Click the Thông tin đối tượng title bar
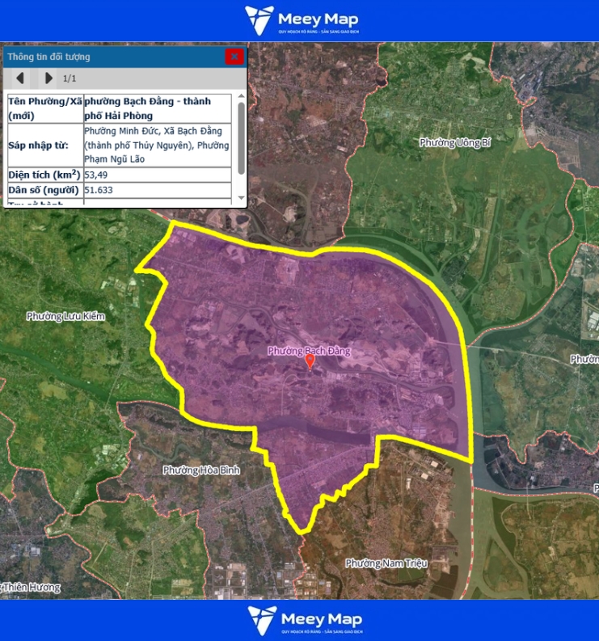Screen dimensions: 599x641 (x=113, y=57)
